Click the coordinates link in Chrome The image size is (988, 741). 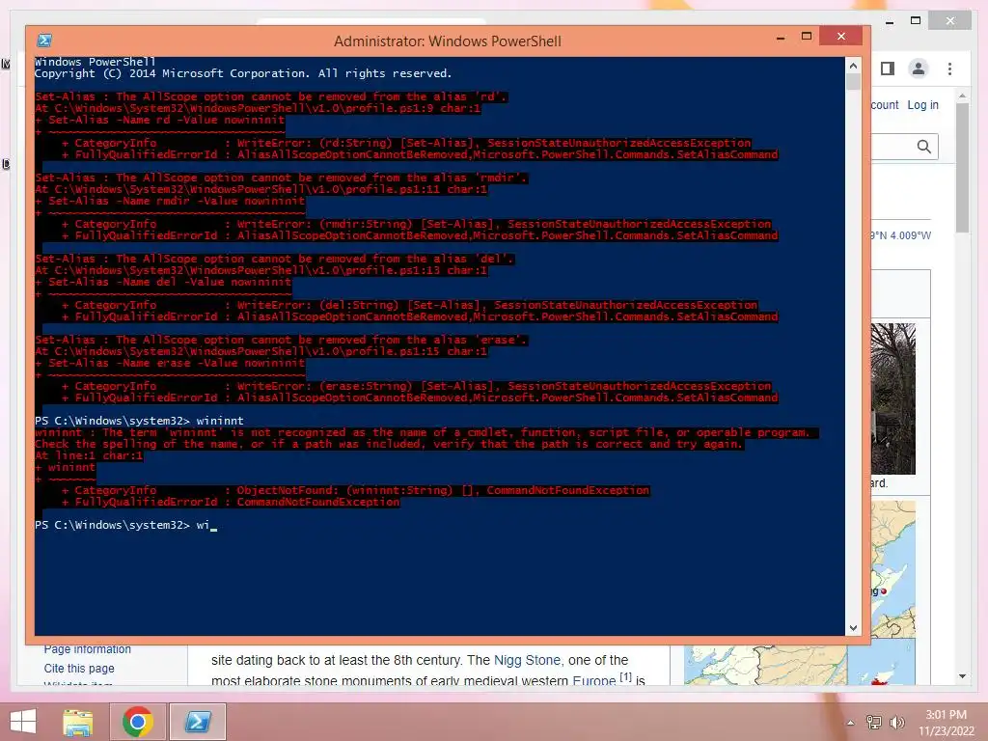pos(901,235)
